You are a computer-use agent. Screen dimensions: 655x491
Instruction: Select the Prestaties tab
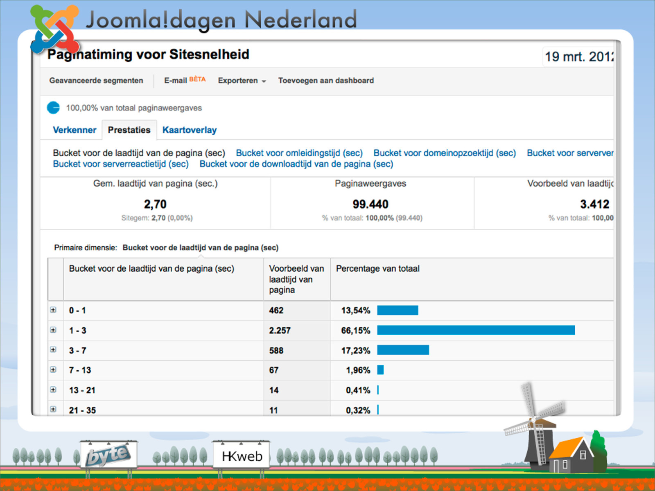129,130
